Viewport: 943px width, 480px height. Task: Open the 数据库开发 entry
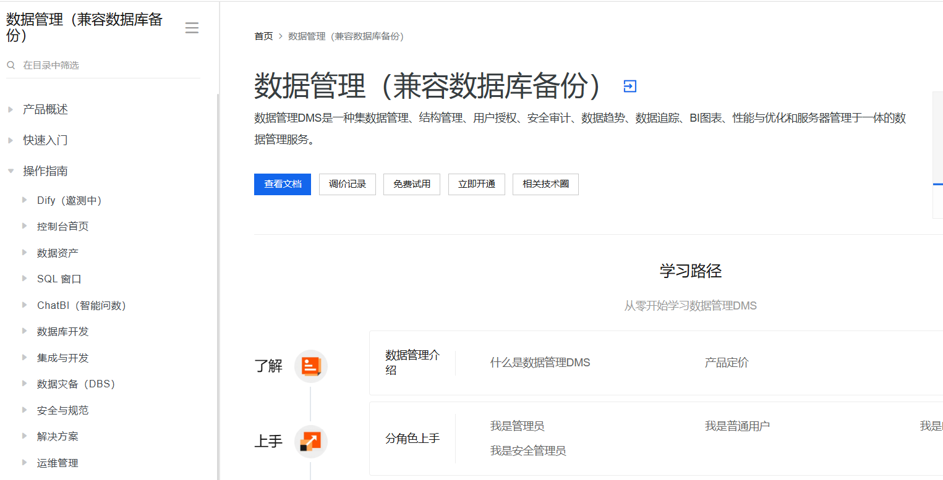[62, 331]
